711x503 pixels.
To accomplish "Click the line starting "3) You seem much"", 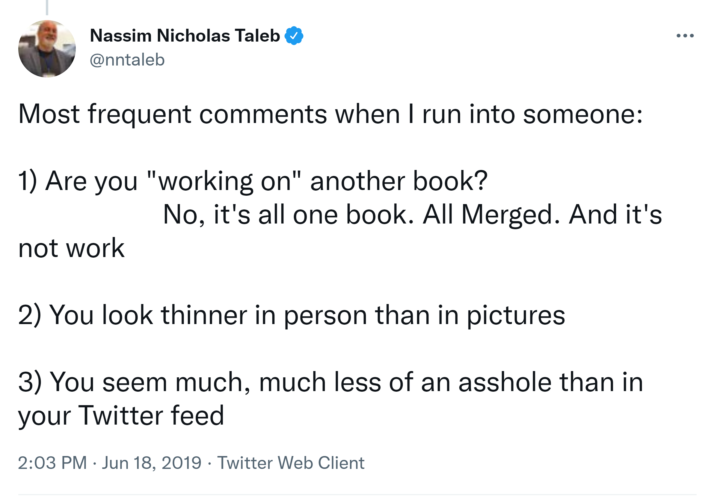I will pyautogui.click(x=330, y=382).
